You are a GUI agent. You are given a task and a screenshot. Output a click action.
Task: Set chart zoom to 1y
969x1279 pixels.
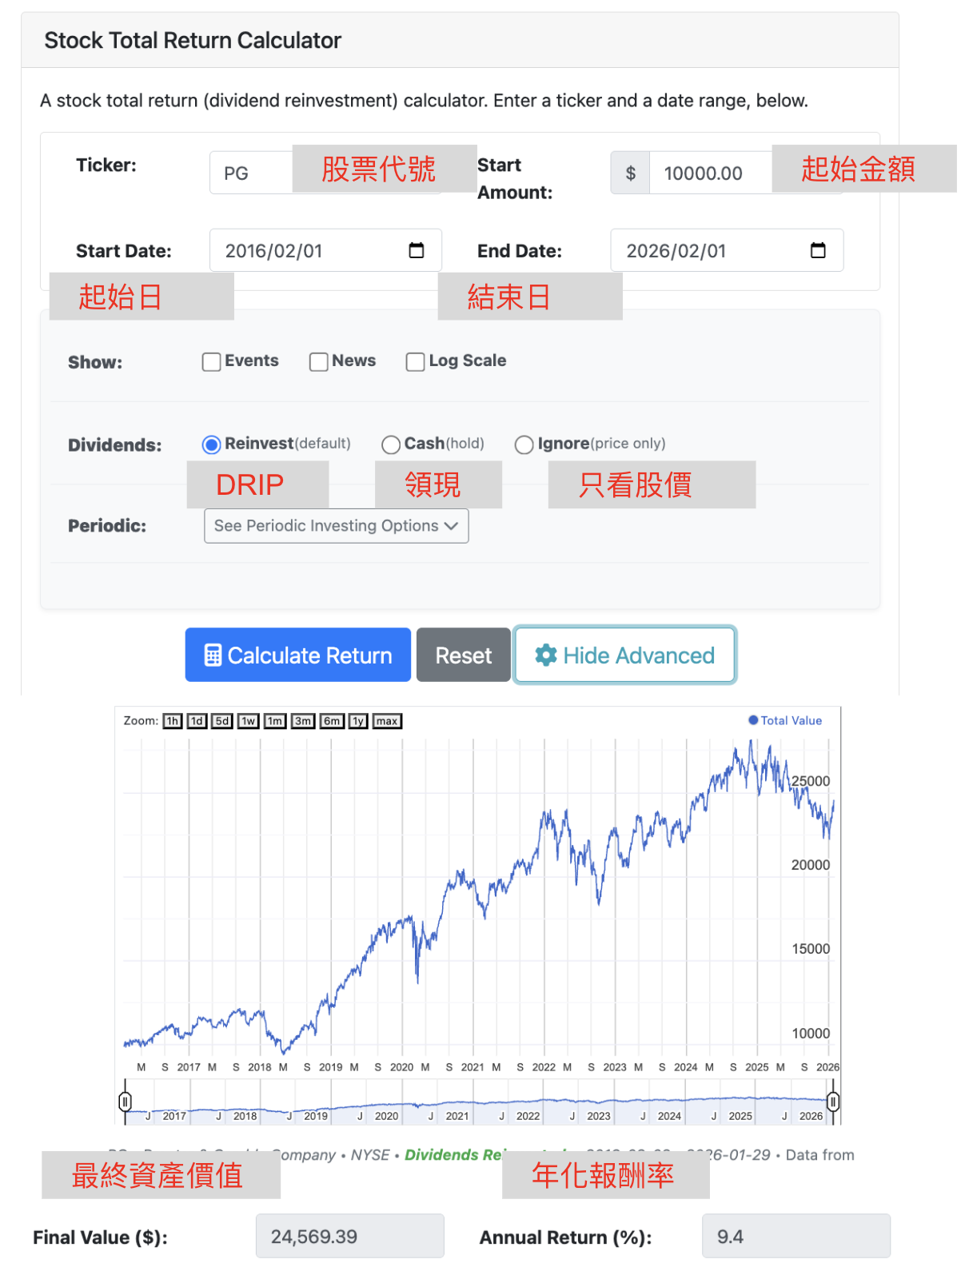coord(358,721)
